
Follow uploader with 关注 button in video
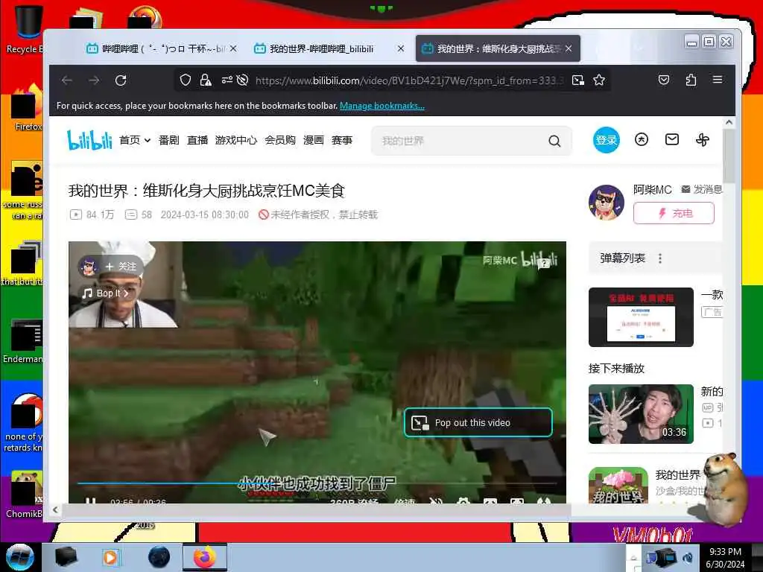click(121, 267)
